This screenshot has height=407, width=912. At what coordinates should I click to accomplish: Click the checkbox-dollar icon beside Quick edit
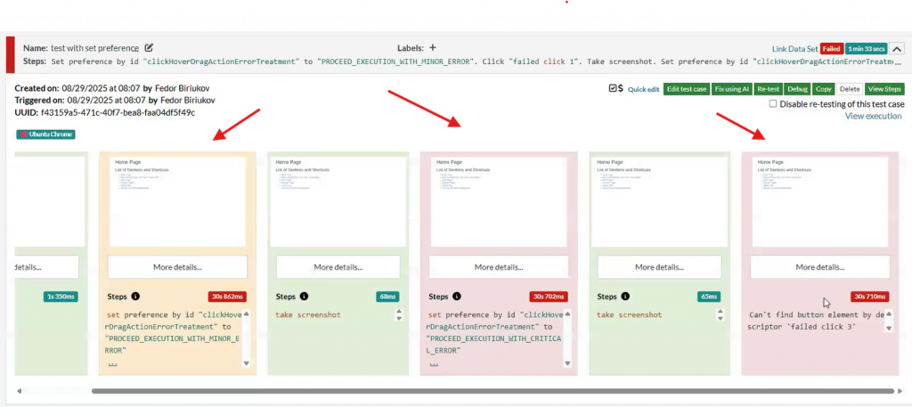pyautogui.click(x=615, y=89)
